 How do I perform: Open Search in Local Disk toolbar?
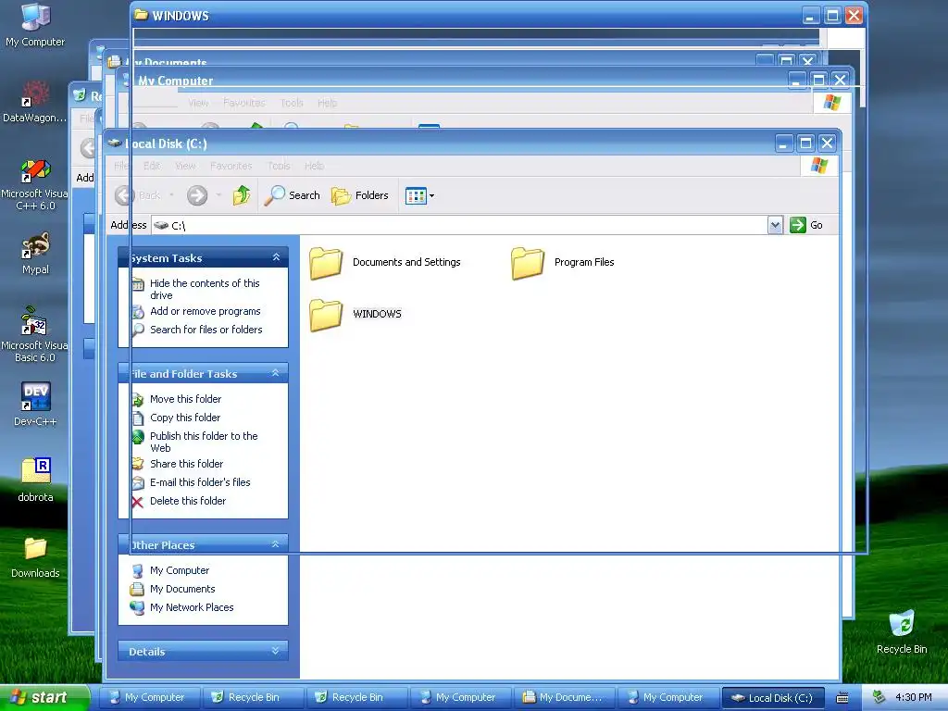tap(292, 195)
